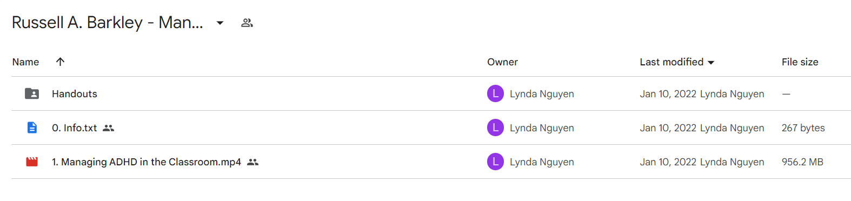
Task: Click Lynda Nguyen avatar in Handouts row
Action: [x=495, y=93]
